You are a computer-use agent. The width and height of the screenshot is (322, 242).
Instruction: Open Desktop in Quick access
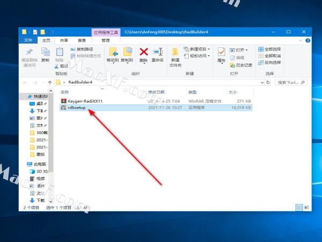click(38, 103)
